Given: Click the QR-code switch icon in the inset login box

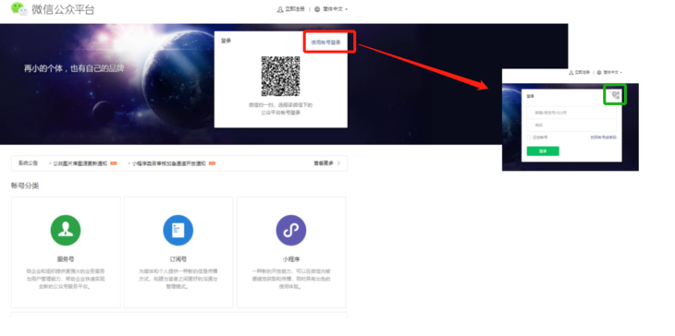Looking at the screenshot, I should (616, 95).
